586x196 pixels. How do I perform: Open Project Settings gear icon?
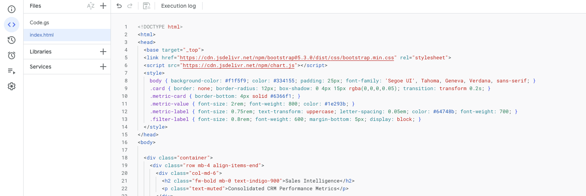click(x=12, y=86)
